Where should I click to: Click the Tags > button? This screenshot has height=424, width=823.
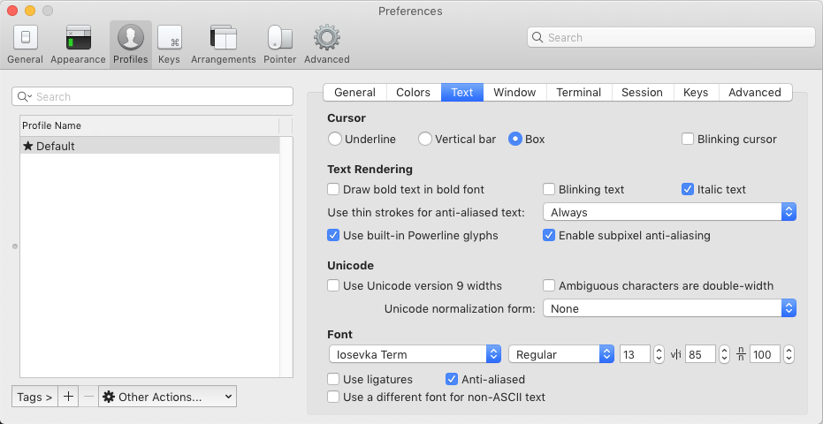click(34, 397)
